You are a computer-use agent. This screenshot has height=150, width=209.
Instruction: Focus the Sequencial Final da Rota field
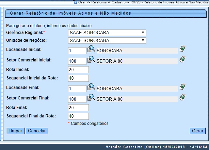tap(78, 116)
